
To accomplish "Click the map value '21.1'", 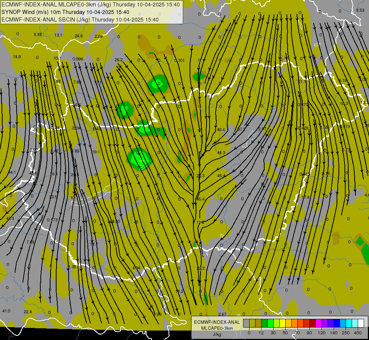I will coord(302,81).
